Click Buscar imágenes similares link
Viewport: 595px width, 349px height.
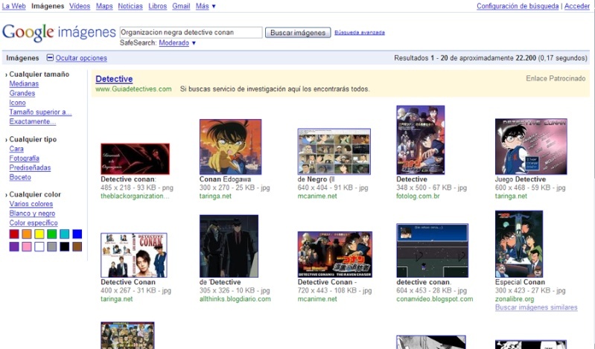(x=536, y=307)
